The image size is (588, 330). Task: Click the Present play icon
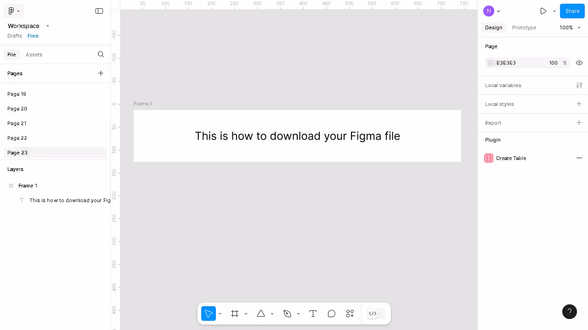coord(543,11)
